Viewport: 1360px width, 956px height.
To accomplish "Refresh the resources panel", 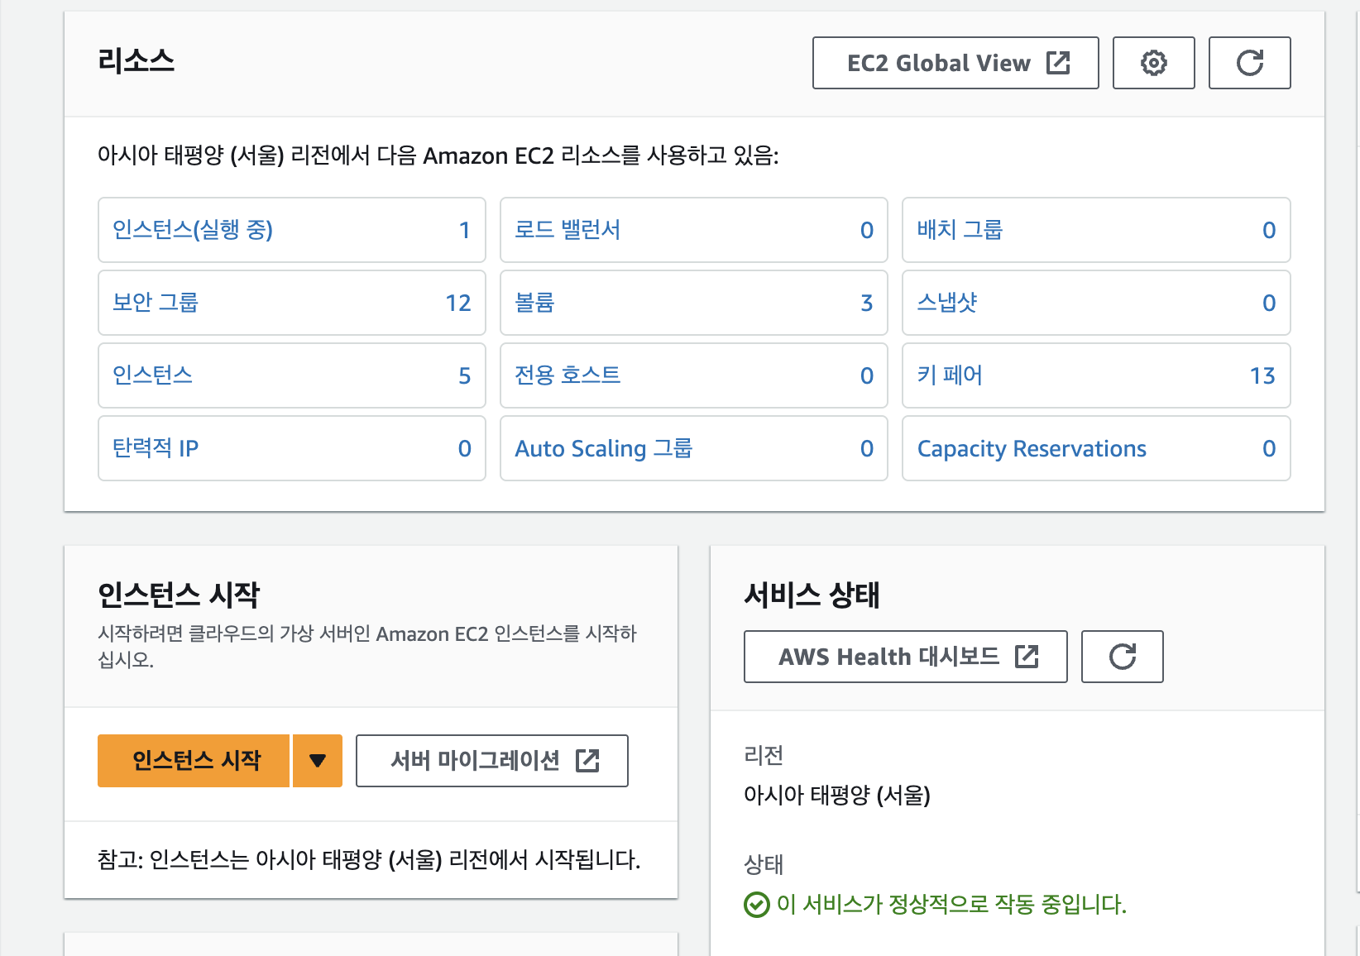I will (x=1249, y=63).
